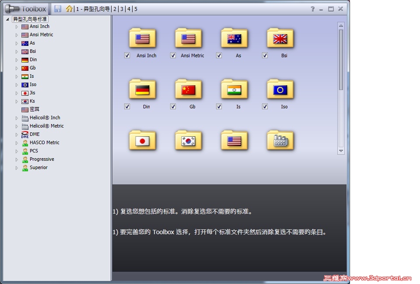
Task: Expand the Jis tree node
Action: coord(17,93)
